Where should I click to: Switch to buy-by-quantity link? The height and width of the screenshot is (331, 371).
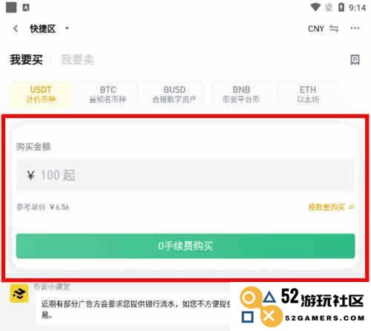pyautogui.click(x=332, y=207)
